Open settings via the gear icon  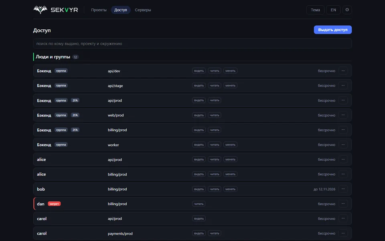pos(347,10)
